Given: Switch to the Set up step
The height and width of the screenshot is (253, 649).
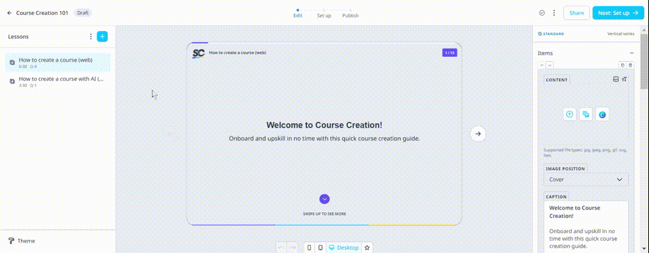Looking at the screenshot, I should 324,13.
